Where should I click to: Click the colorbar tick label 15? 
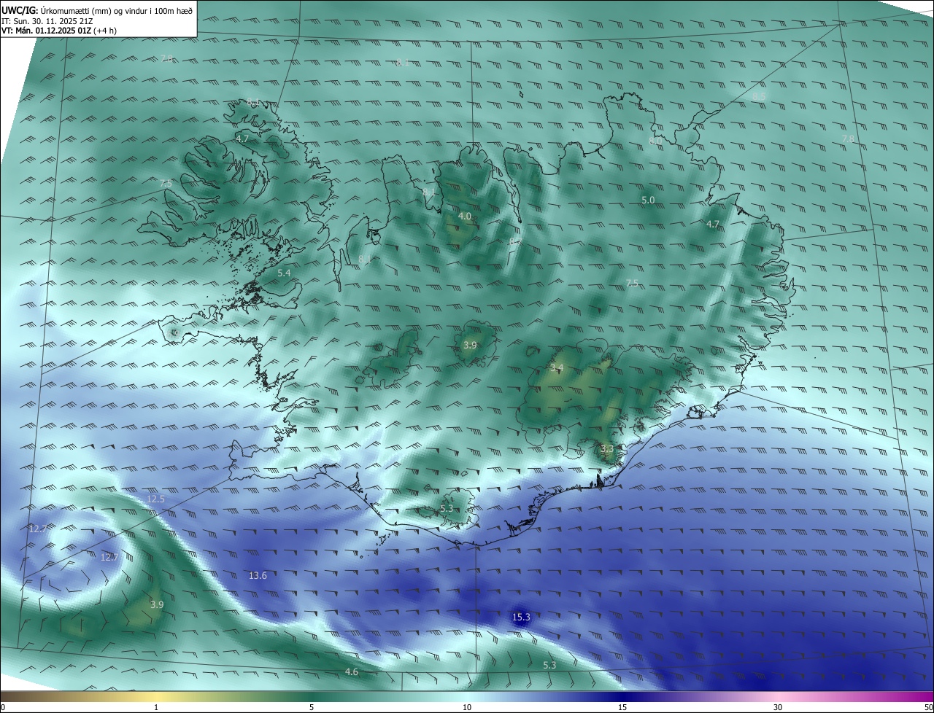pos(622,707)
